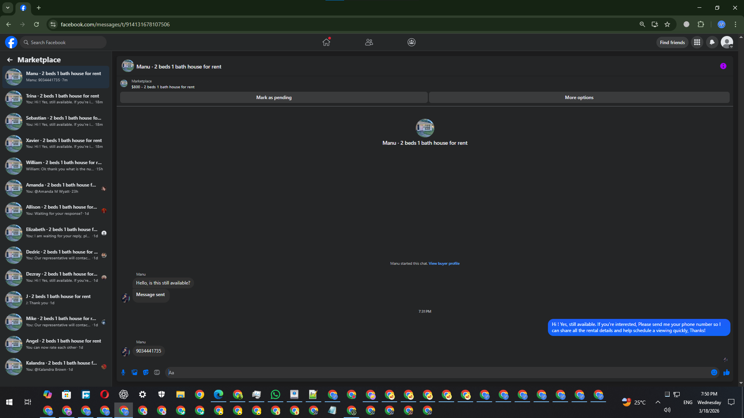The height and width of the screenshot is (418, 744).
Task: Open the More options button
Action: click(x=579, y=98)
